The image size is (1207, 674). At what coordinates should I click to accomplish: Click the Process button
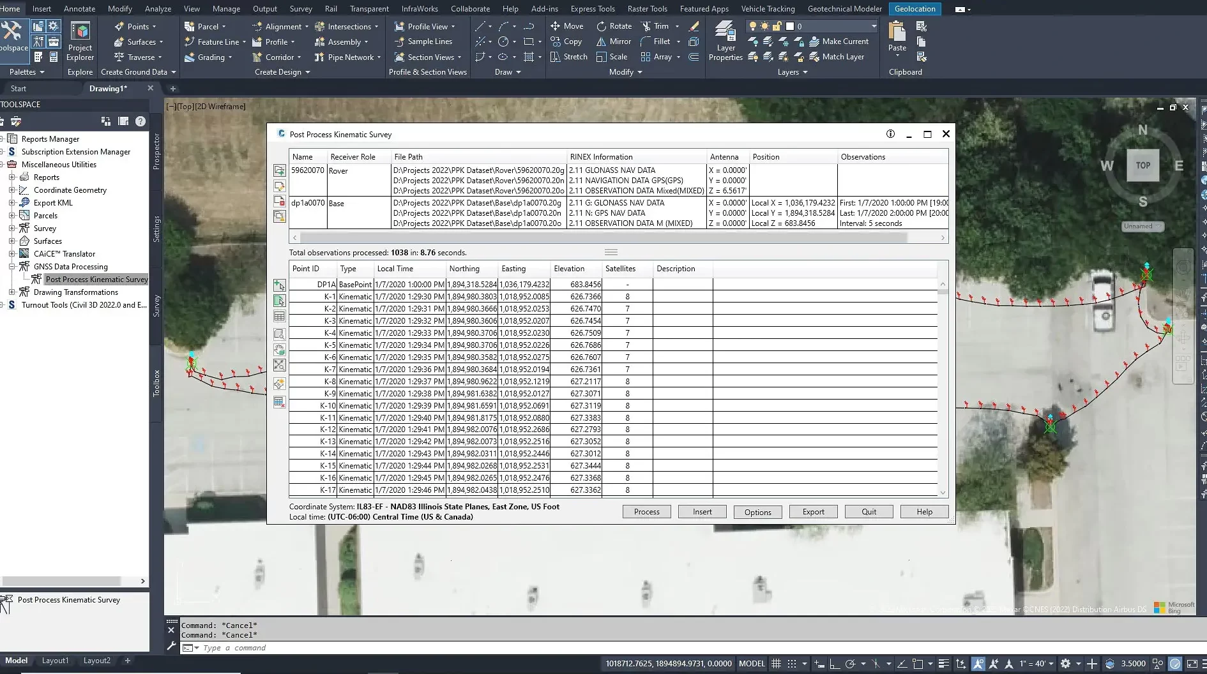click(x=646, y=512)
